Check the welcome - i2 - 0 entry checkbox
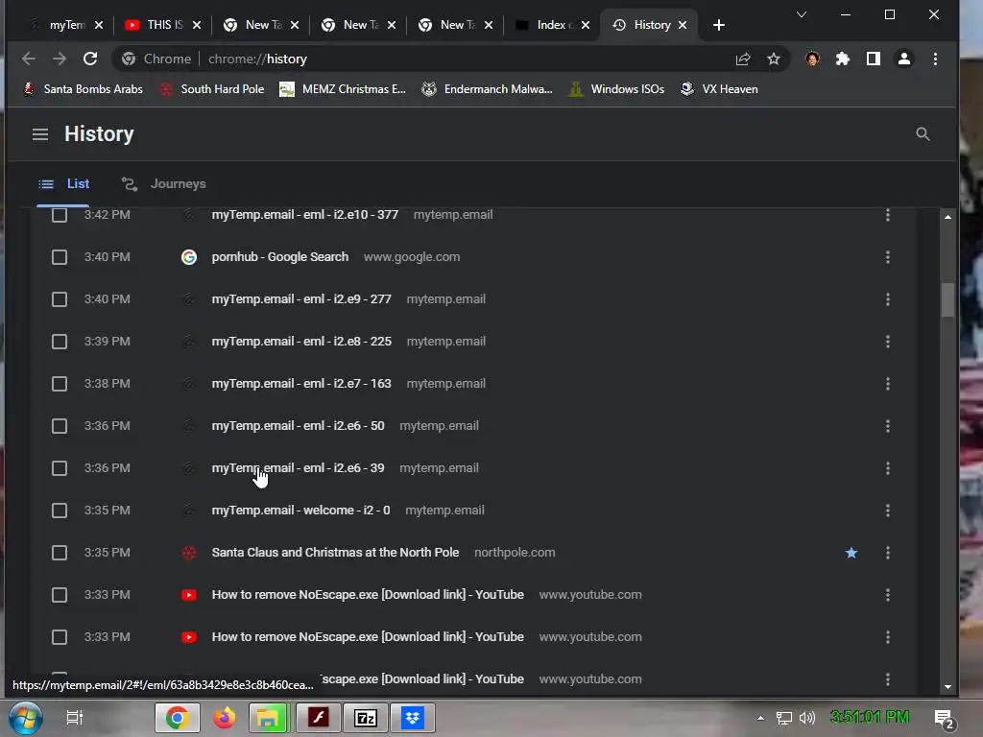 pos(60,511)
